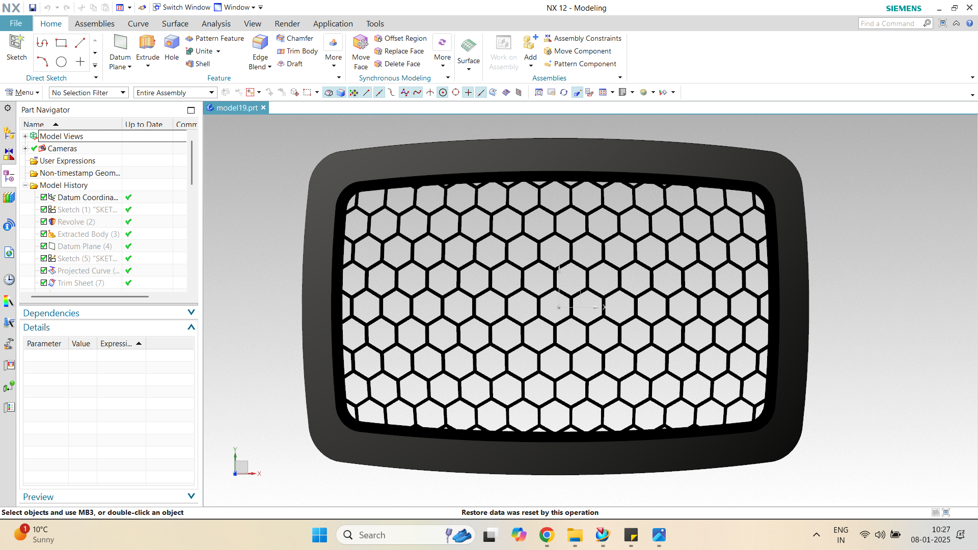Click Shell in Feature group
The height and width of the screenshot is (550, 978).
(198, 64)
